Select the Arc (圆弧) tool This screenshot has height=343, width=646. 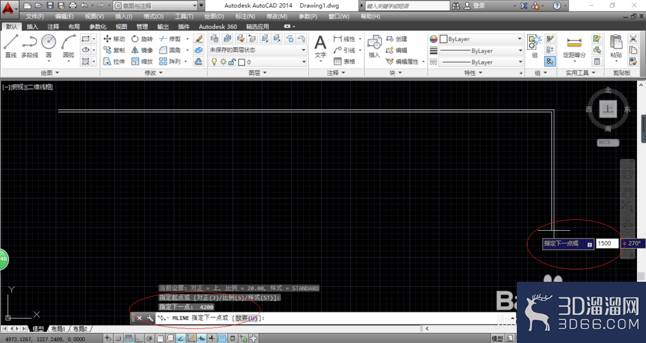[x=68, y=46]
